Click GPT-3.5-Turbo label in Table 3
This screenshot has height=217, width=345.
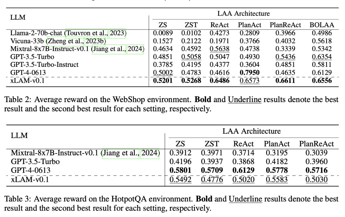coord(35,162)
